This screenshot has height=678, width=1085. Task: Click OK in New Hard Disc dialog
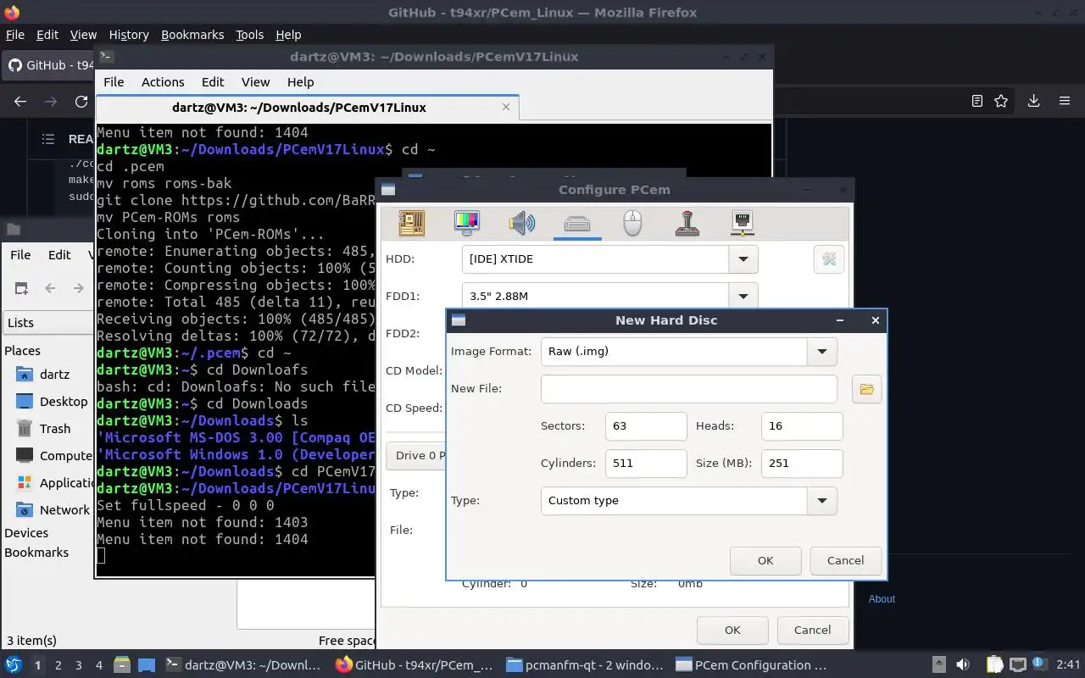[x=765, y=560]
